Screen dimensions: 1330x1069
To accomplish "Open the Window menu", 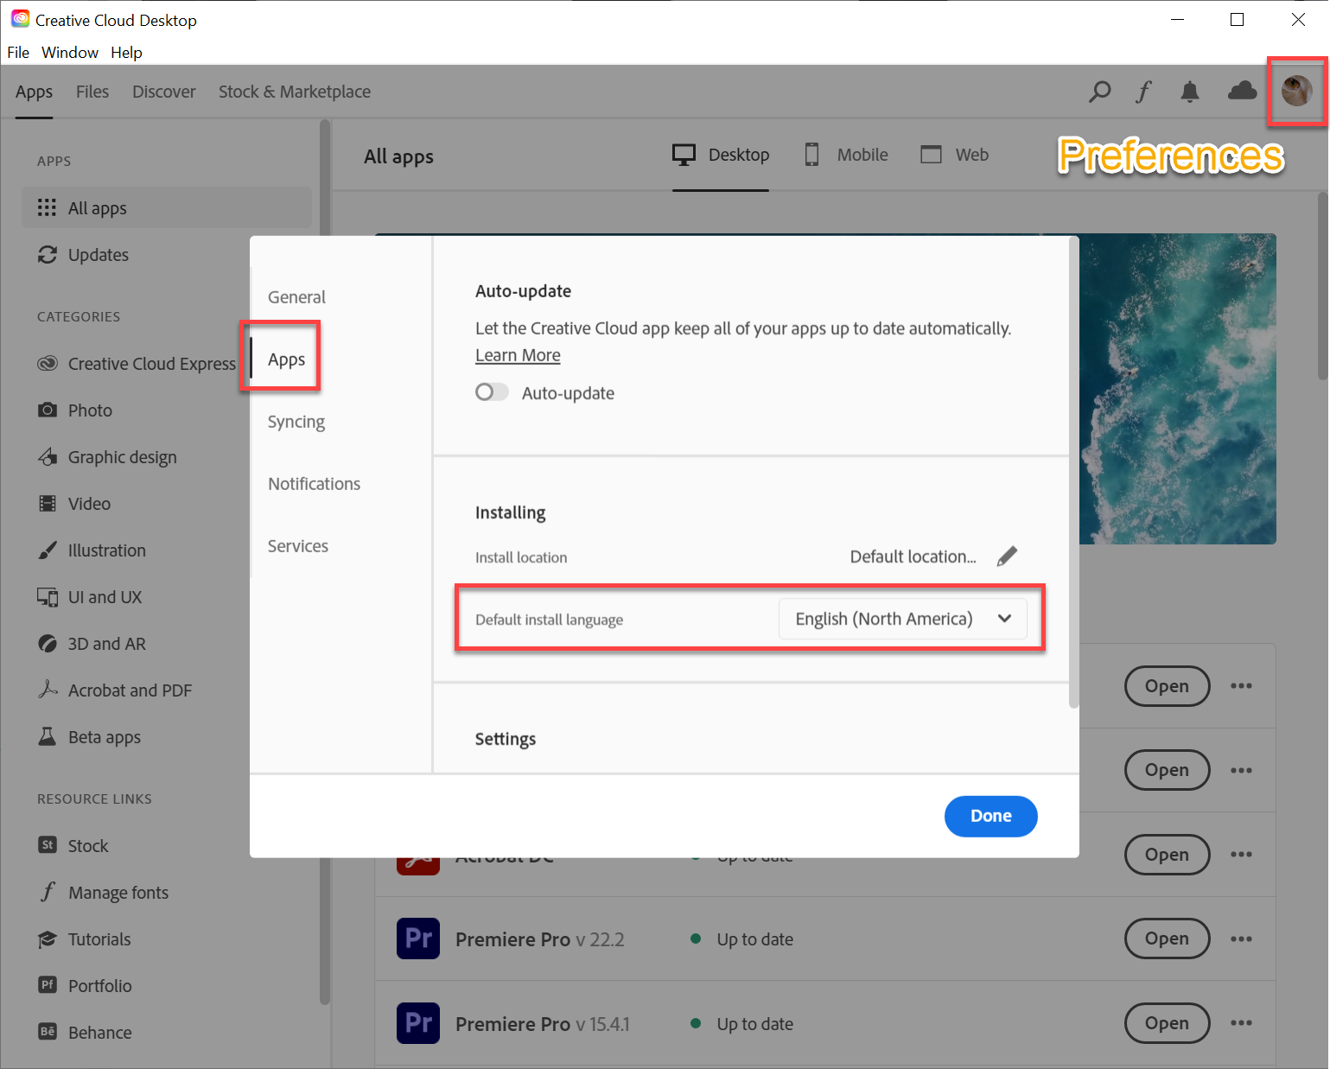I will (69, 52).
